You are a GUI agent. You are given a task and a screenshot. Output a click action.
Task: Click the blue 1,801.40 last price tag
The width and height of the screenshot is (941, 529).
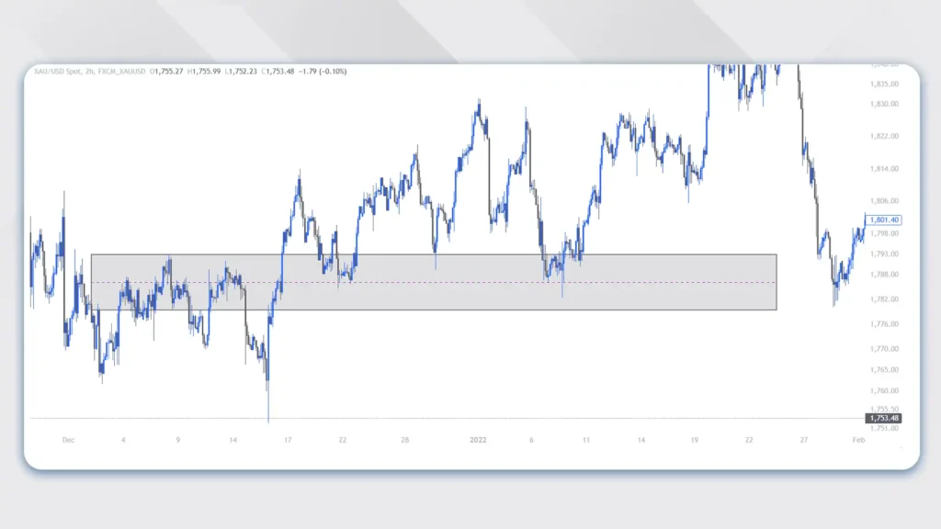pyautogui.click(x=883, y=220)
